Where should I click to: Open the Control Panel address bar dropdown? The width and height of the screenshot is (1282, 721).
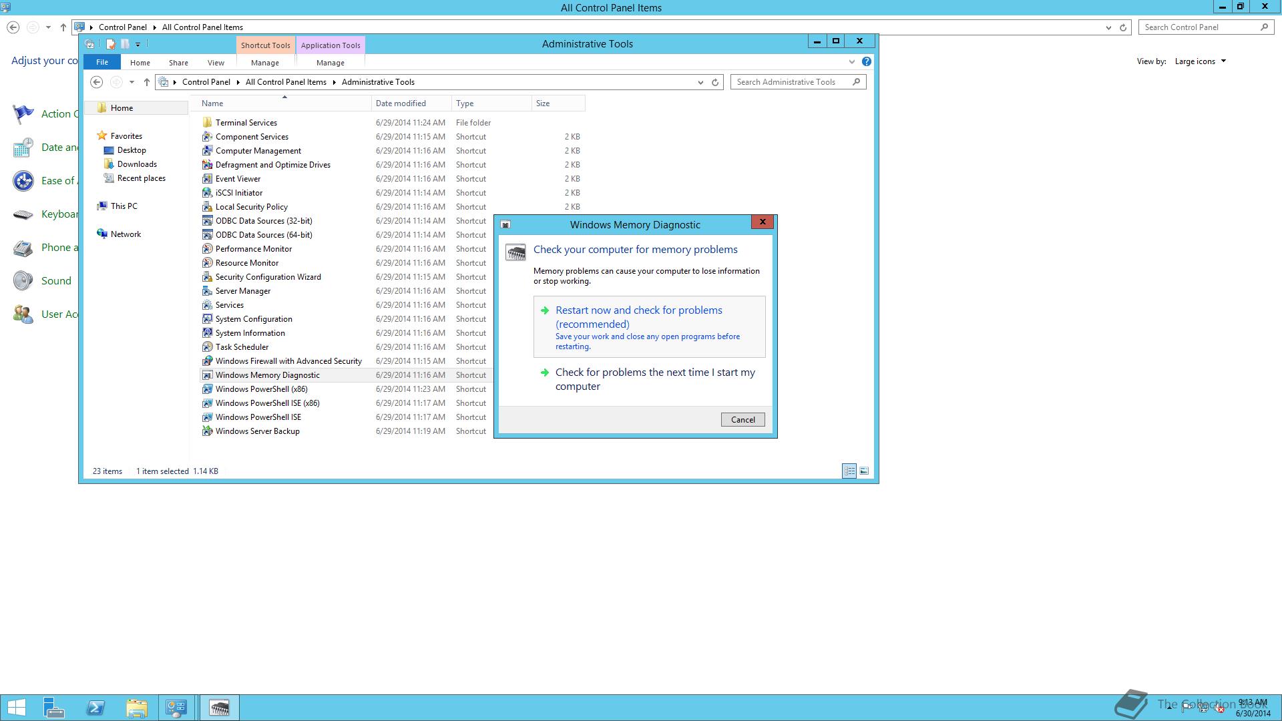point(1108,28)
